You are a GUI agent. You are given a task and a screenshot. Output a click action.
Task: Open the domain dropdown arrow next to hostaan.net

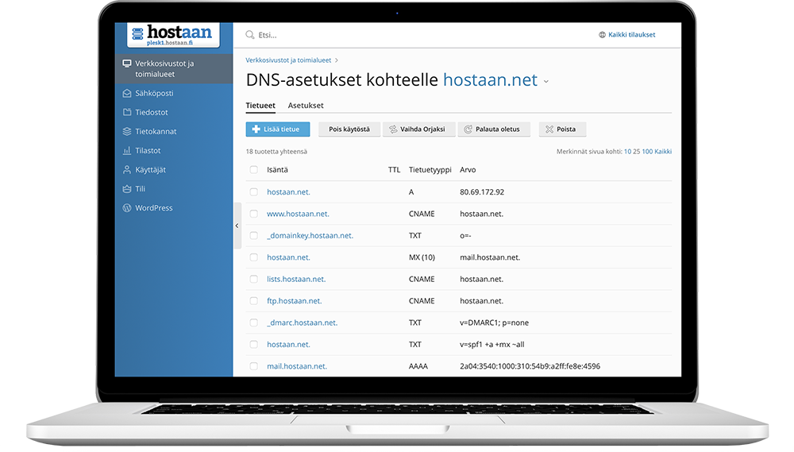tap(546, 82)
